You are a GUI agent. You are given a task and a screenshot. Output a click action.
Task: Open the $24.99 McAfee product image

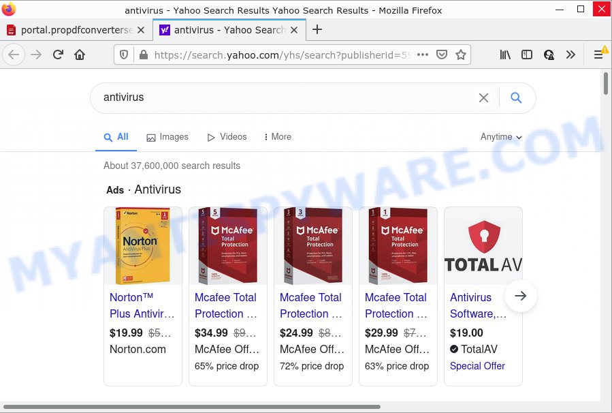[313, 246]
